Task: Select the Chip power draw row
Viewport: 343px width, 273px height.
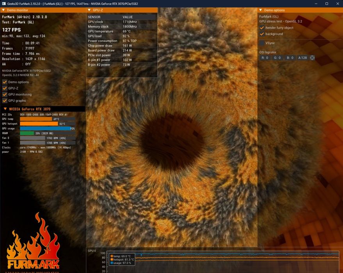Action: pyautogui.click(x=122, y=46)
